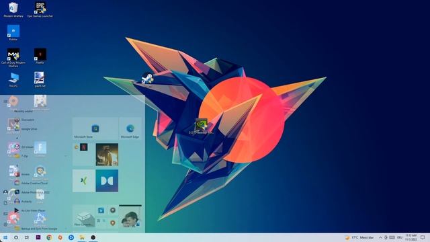
Task: Open the photo tile with two people
Action: coord(130,216)
